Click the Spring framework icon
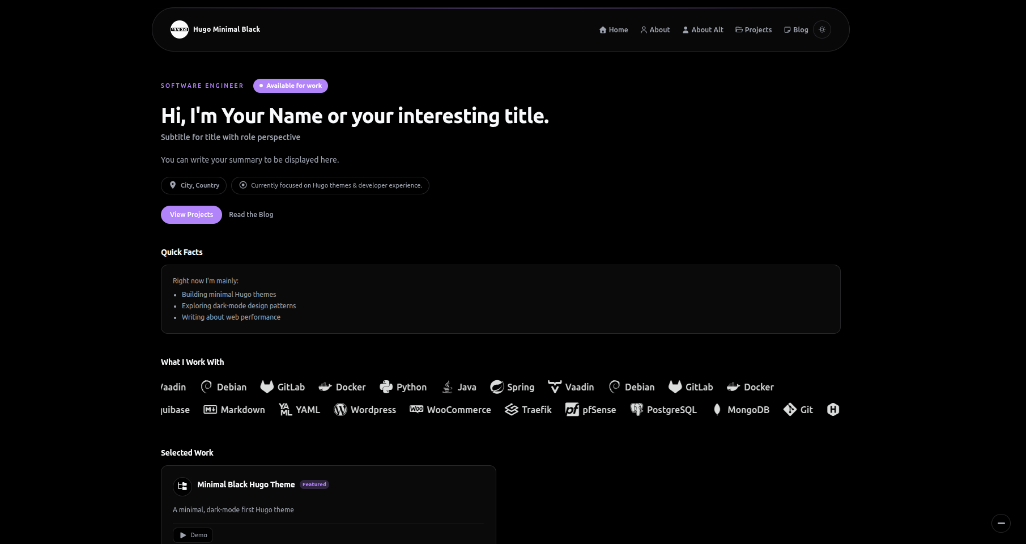 [x=497, y=387]
